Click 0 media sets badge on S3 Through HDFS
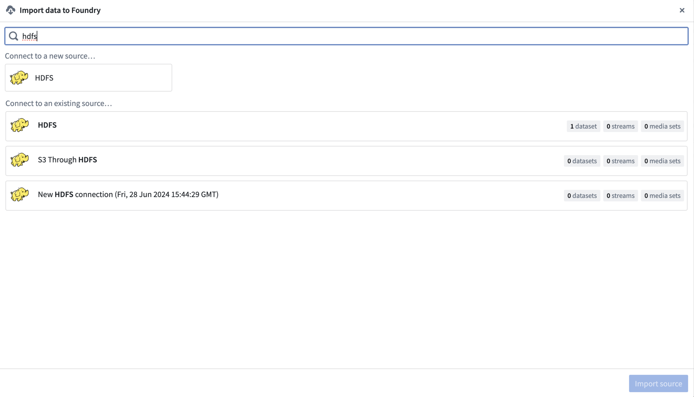 click(662, 161)
